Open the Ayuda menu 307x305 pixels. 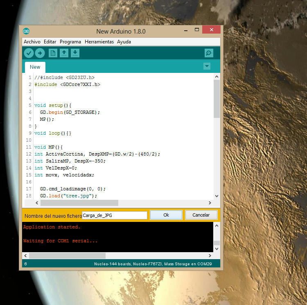[124, 42]
